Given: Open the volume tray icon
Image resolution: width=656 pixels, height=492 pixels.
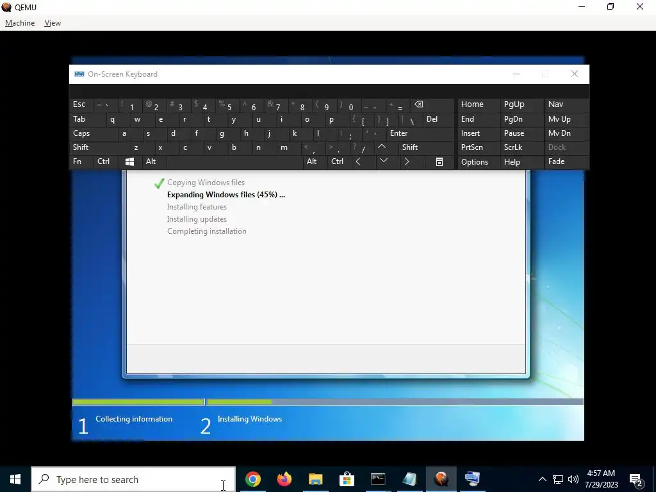Looking at the screenshot, I should [x=573, y=479].
